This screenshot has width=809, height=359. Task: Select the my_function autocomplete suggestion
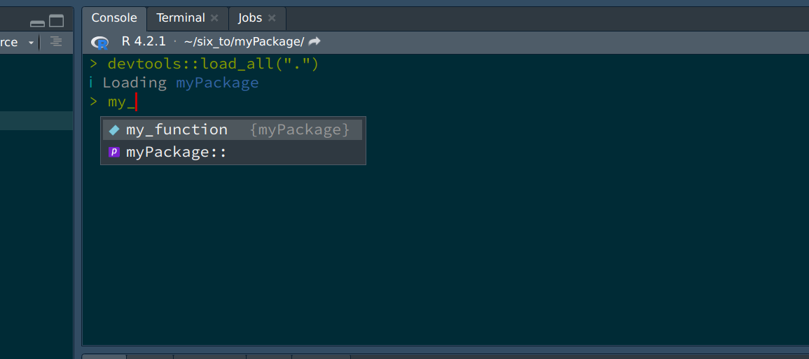[233, 129]
